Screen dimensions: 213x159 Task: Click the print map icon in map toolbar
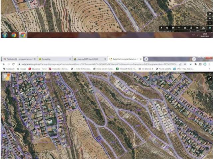[x=185, y=28]
